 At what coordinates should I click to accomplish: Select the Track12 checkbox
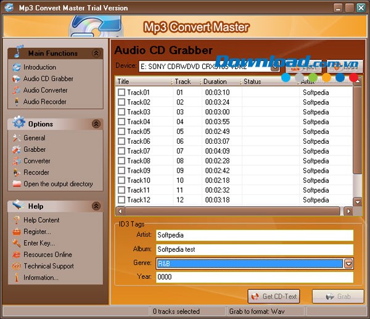(121, 200)
